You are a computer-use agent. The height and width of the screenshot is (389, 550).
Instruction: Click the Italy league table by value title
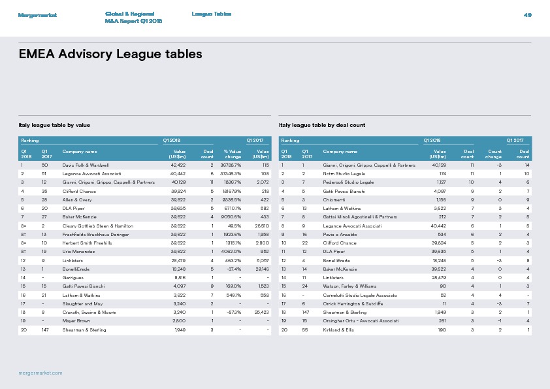54,125
